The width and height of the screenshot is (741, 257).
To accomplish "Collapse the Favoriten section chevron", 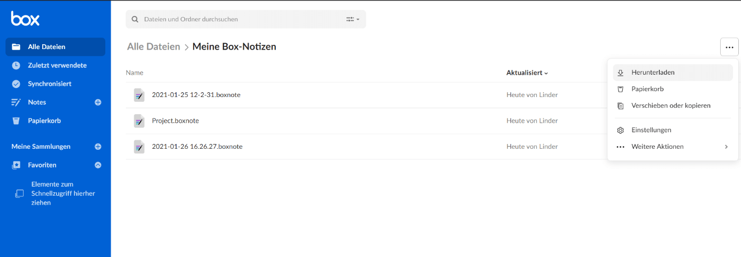I will point(98,165).
